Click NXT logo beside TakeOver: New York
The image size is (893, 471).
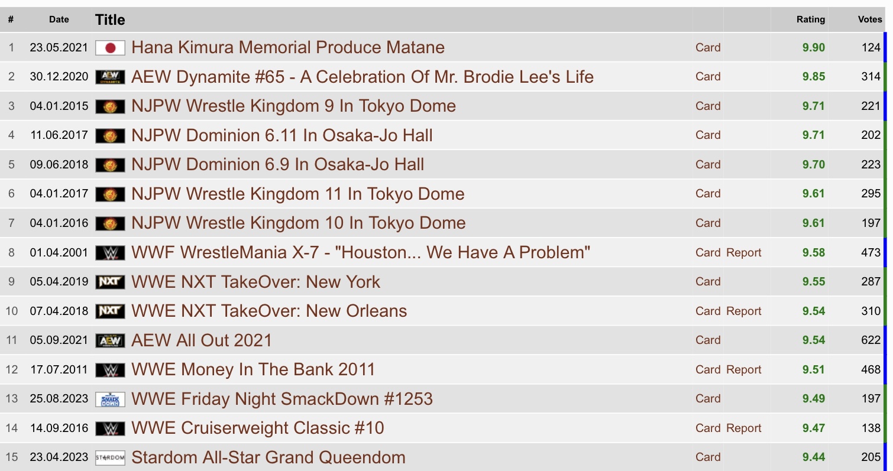click(x=110, y=282)
